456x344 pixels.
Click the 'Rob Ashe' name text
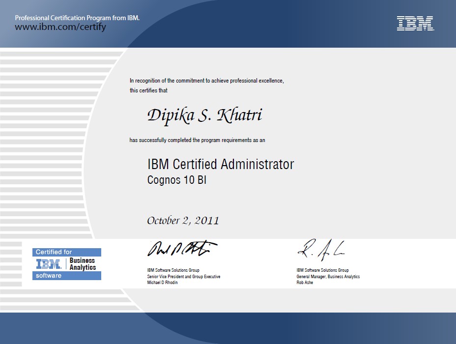point(305,283)
